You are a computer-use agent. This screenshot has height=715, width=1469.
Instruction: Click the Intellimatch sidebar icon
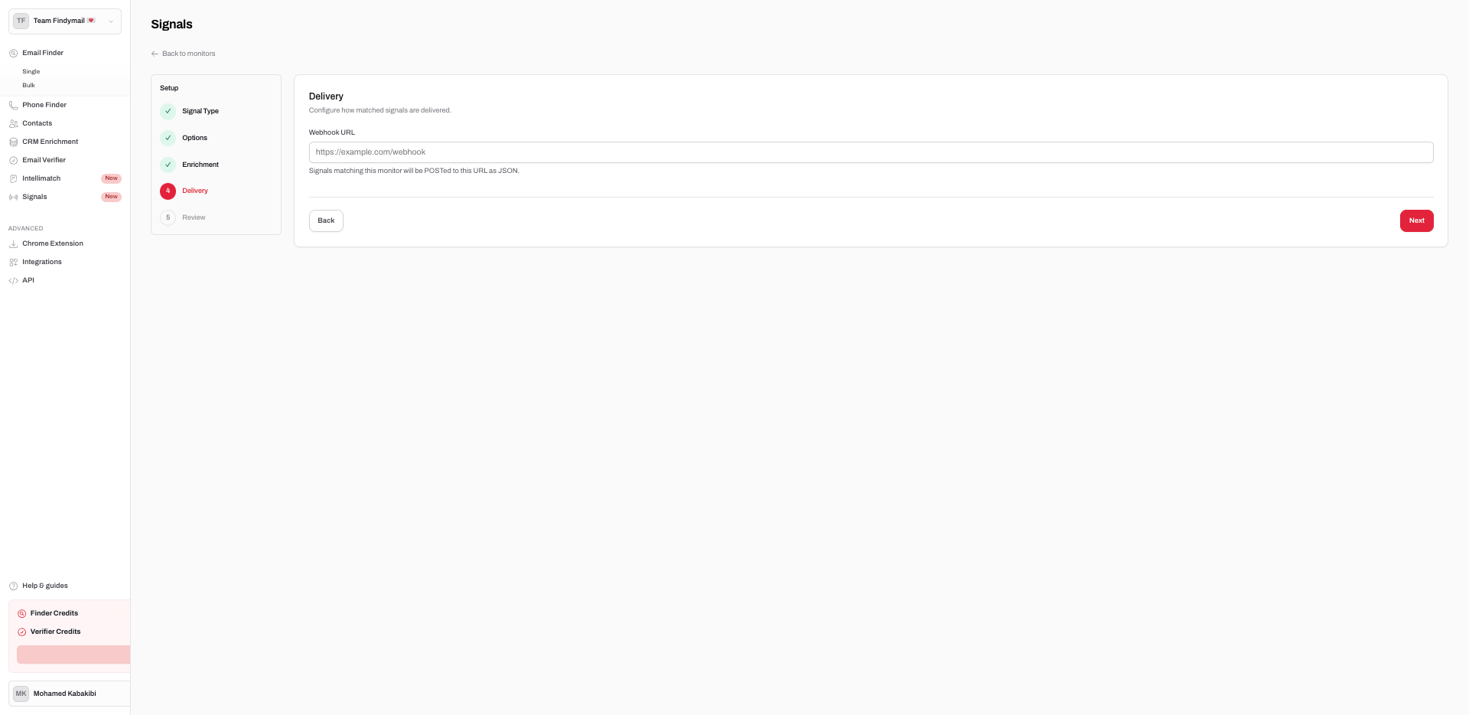pyautogui.click(x=13, y=179)
